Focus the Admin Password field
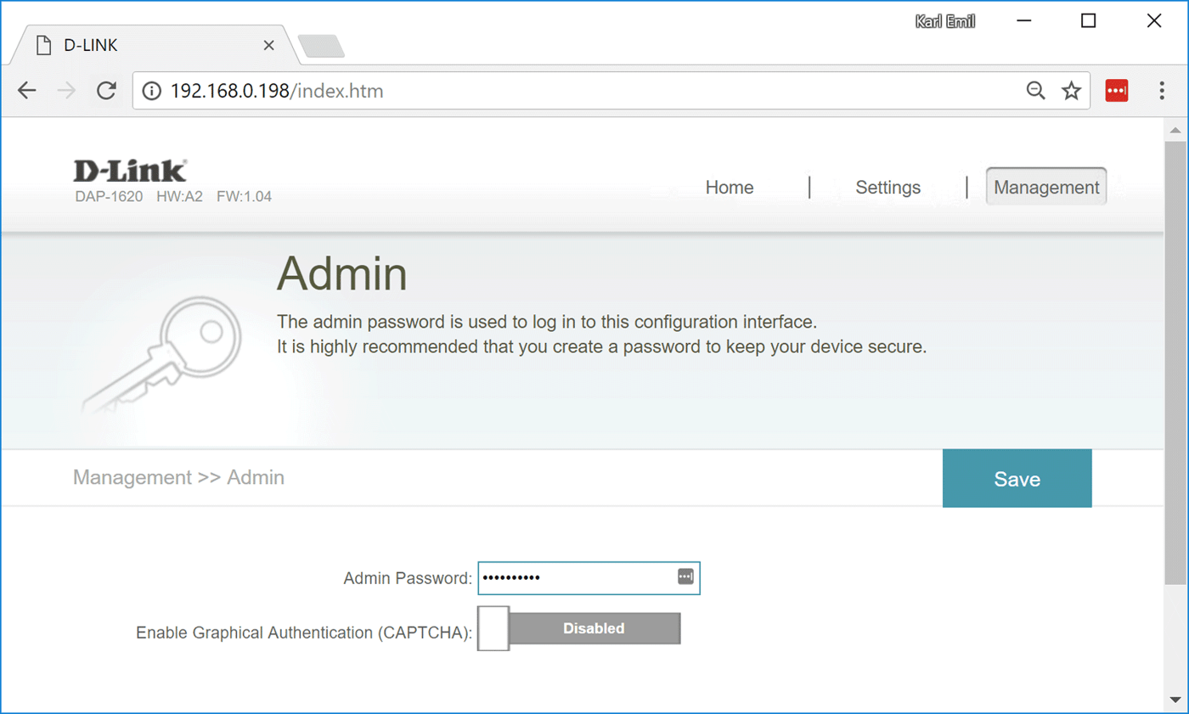Screen dimensions: 1189x714 pyautogui.click(x=578, y=578)
